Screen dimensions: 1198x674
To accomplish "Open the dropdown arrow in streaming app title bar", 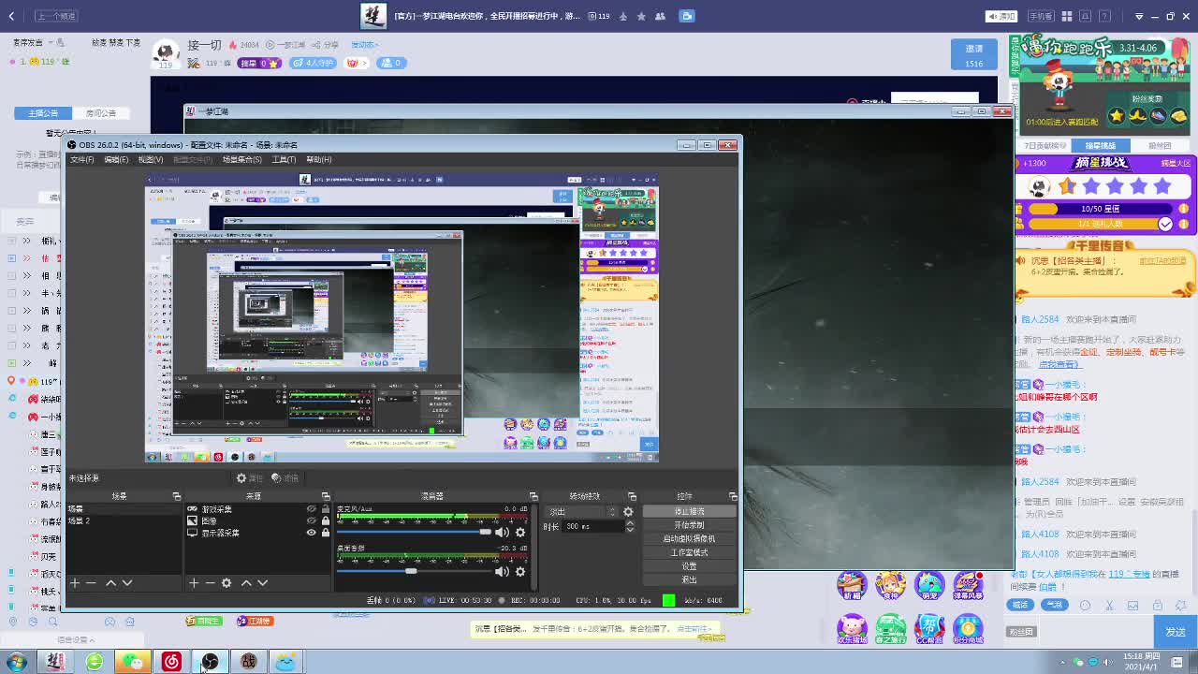I will [x=1139, y=16].
